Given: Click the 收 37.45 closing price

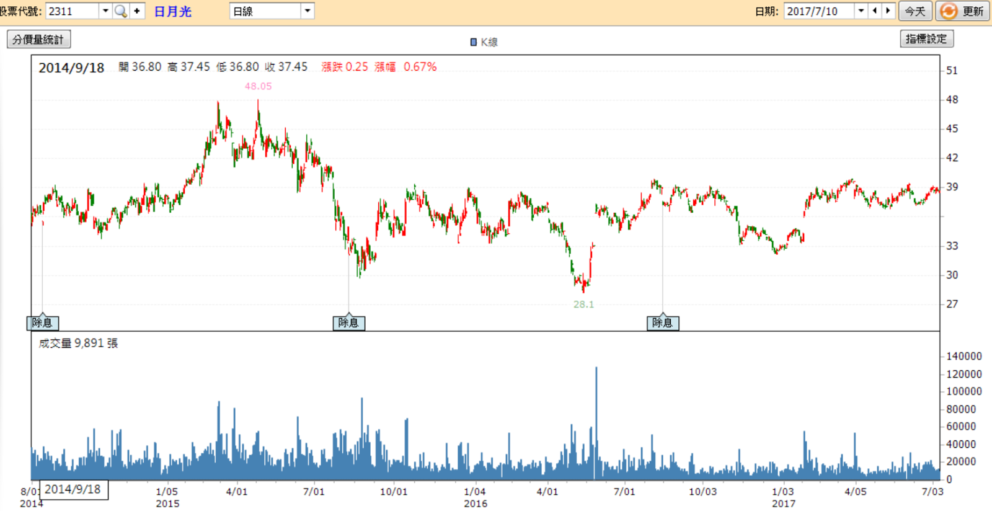Looking at the screenshot, I should 286,67.
